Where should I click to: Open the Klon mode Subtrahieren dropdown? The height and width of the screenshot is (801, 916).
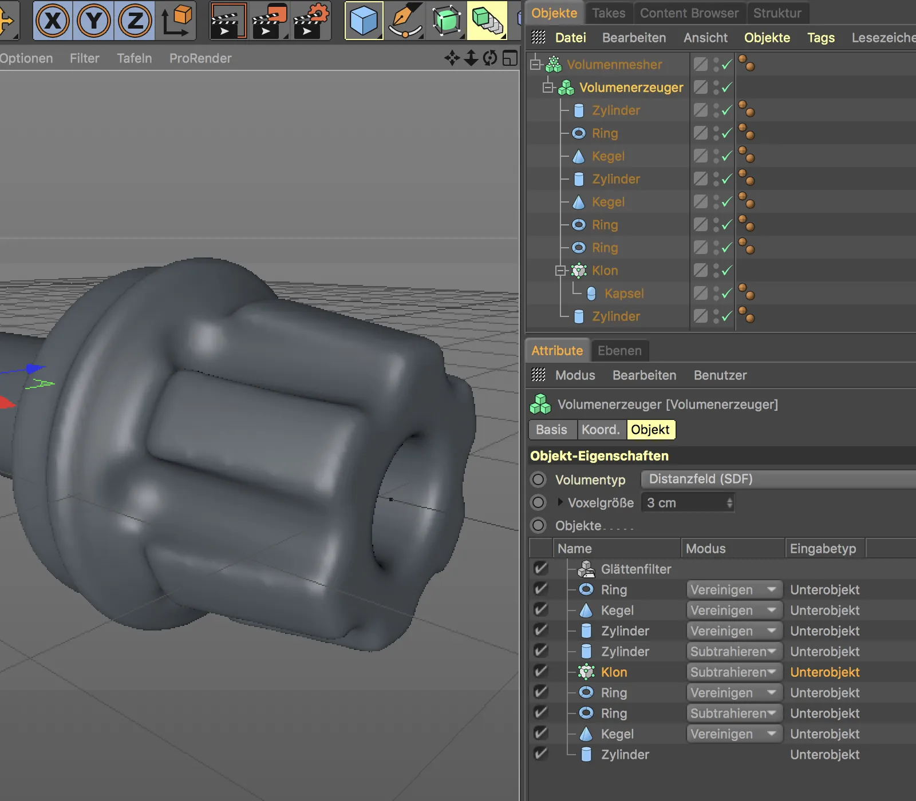click(x=733, y=672)
